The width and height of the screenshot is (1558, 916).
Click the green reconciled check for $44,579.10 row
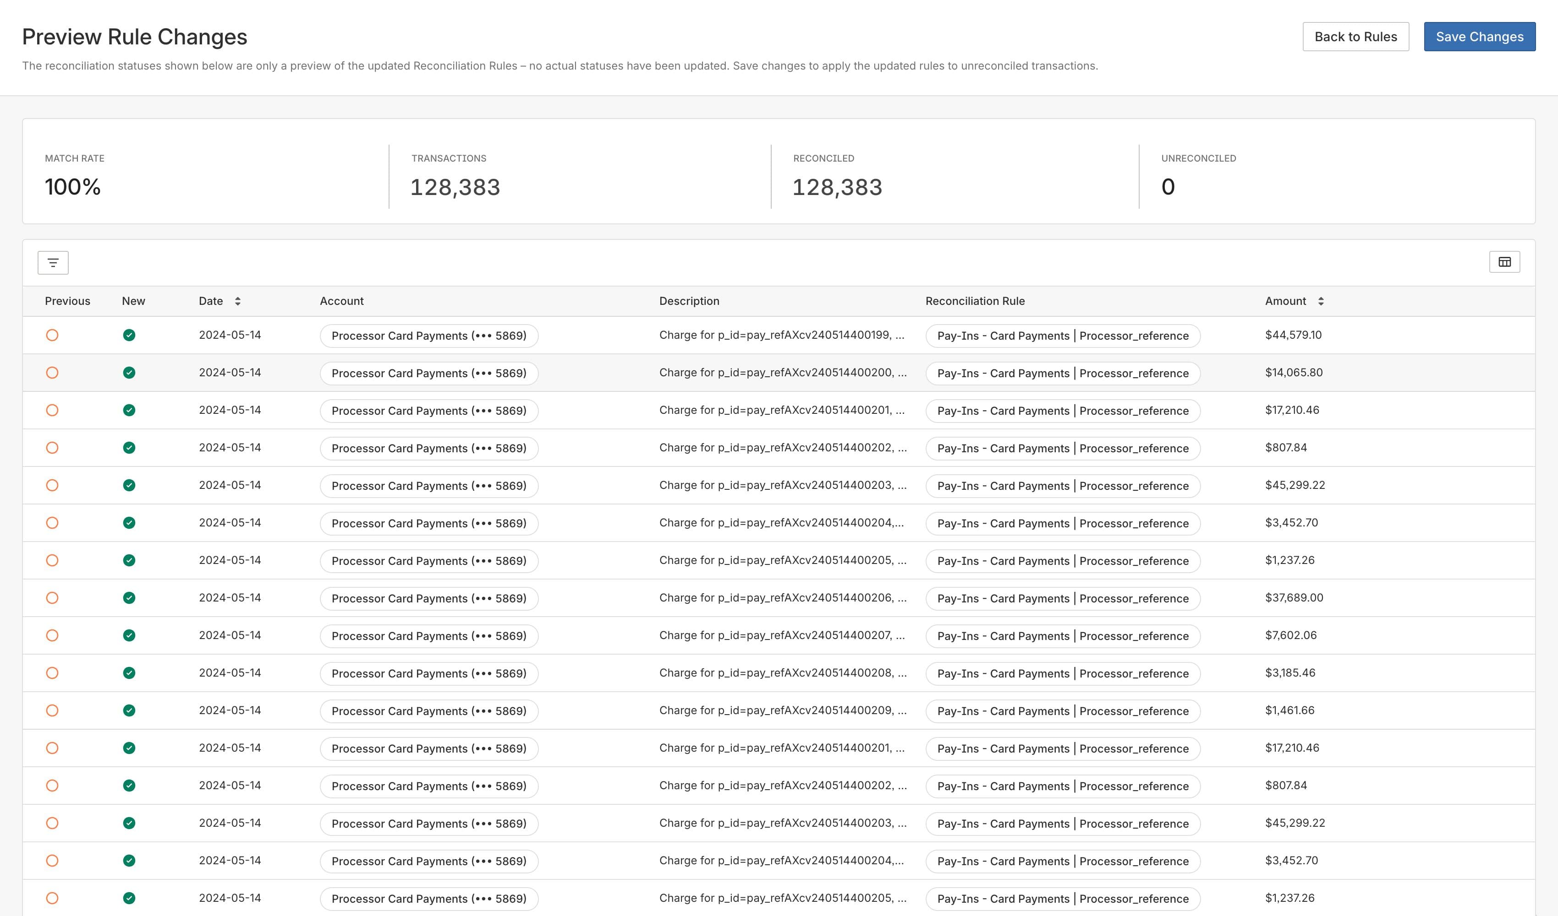coord(129,336)
